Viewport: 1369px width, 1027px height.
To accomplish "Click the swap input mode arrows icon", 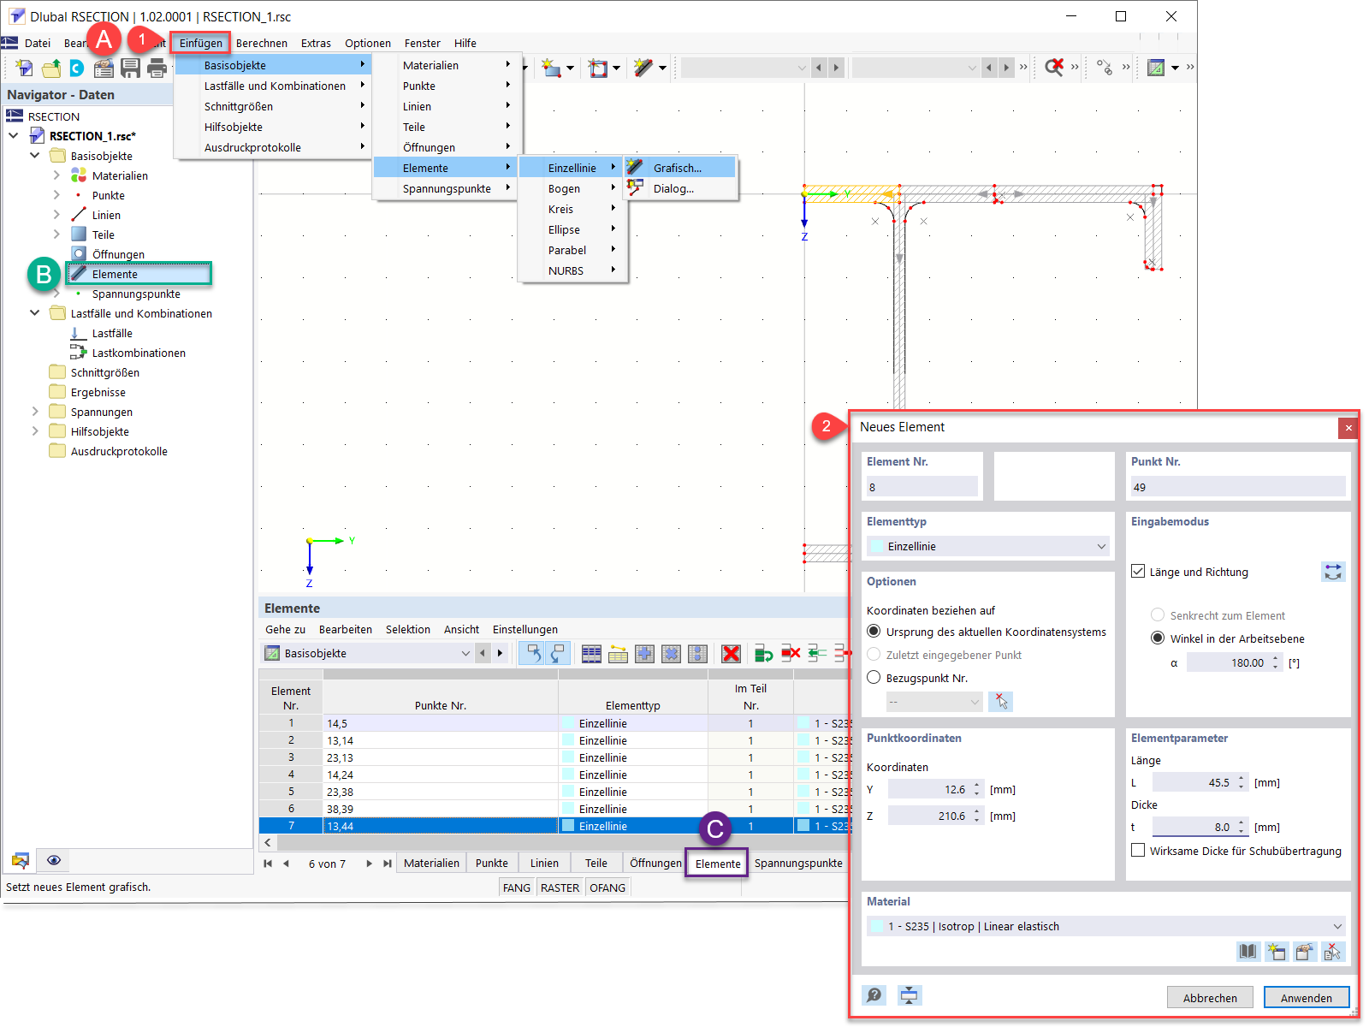I will pos(1333,572).
